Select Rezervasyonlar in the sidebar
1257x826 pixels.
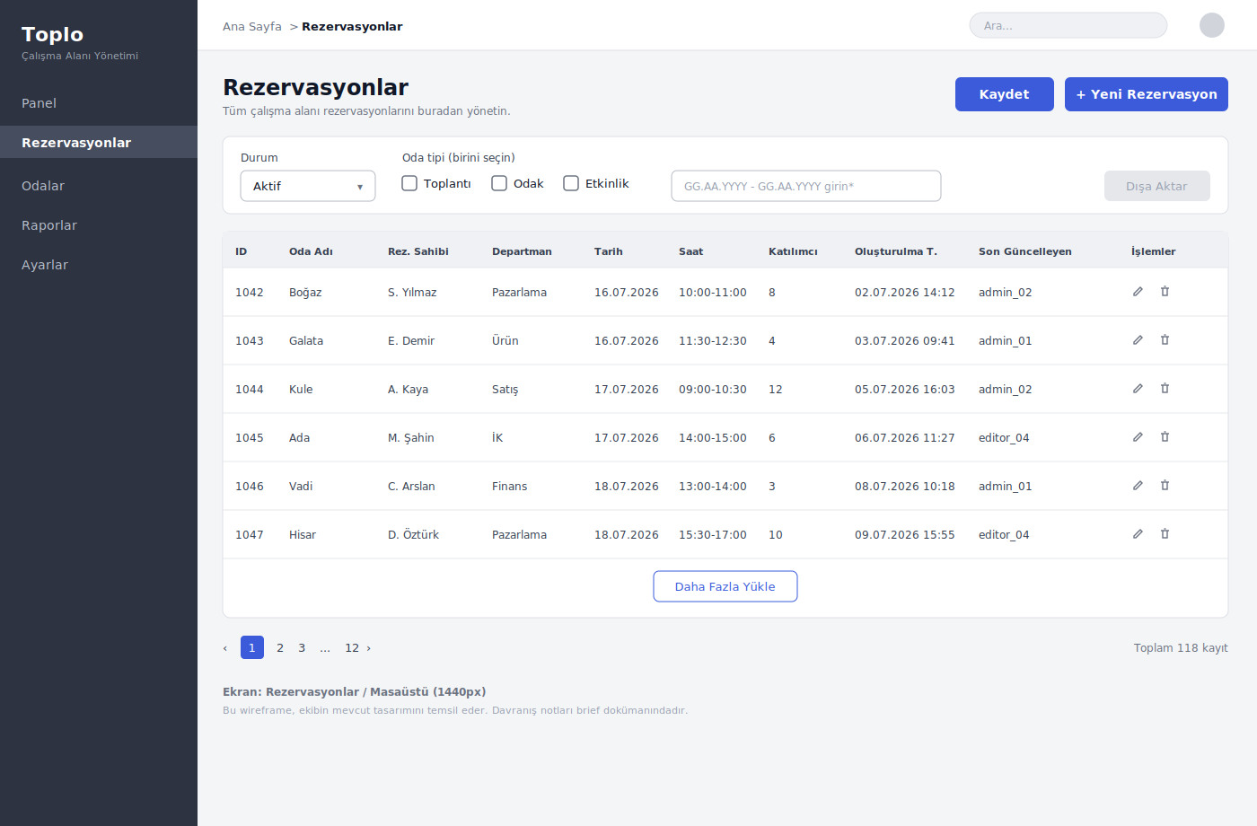click(99, 143)
